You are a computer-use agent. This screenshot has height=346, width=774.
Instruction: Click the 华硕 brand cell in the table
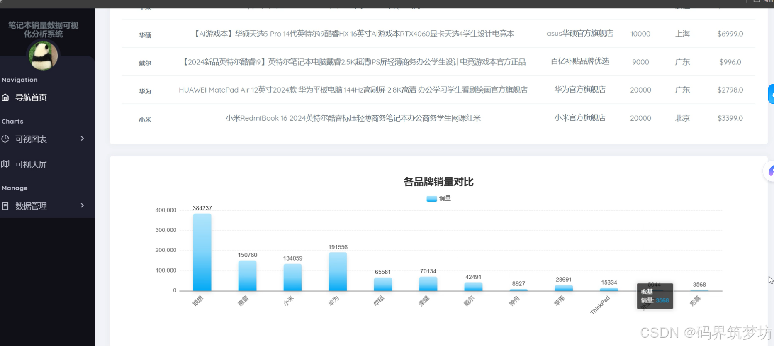pyautogui.click(x=145, y=35)
